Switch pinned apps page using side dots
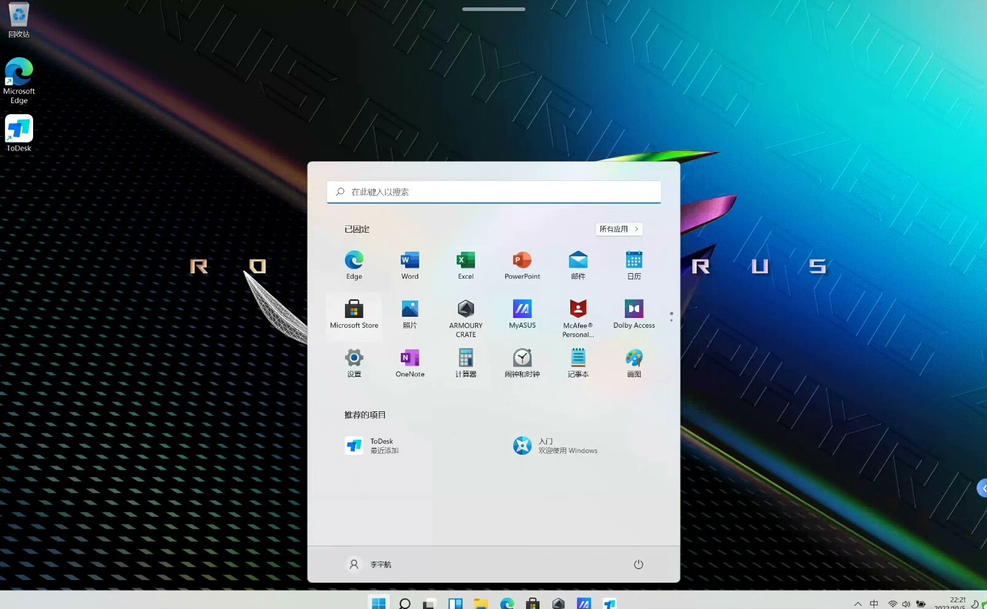This screenshot has width=987, height=609. (671, 317)
